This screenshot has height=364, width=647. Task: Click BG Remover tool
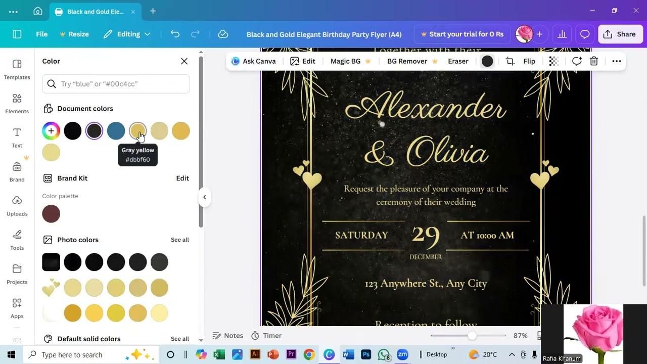(412, 61)
